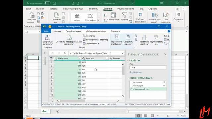The height and width of the screenshot is (119, 212).
Task: Click the Сортировка icon in Excel ribbon
Action: 113,15
